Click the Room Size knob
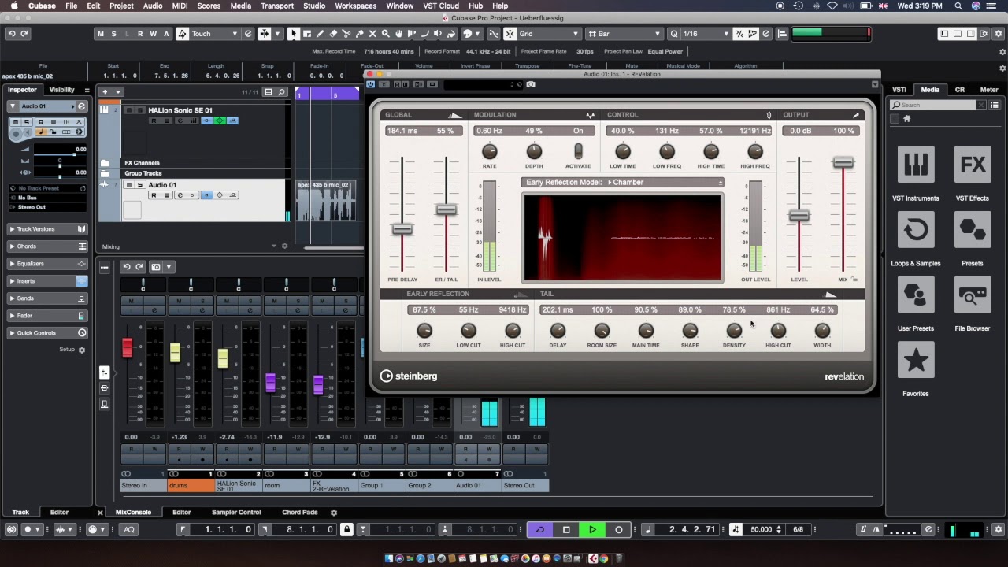Image resolution: width=1008 pixels, height=567 pixels. coord(602,331)
